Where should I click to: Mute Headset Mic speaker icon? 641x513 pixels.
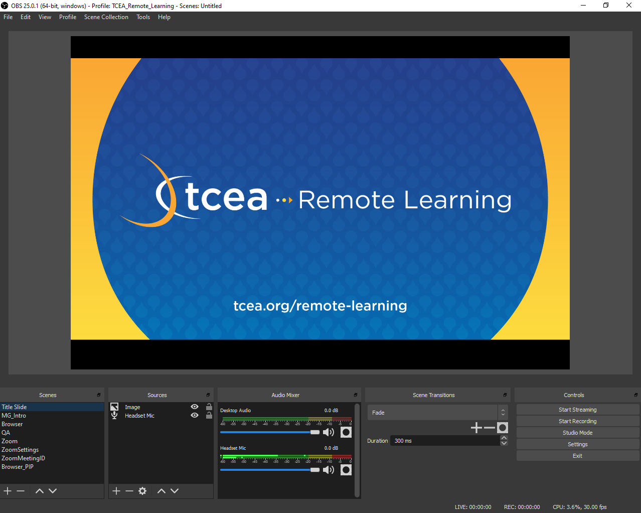pos(329,470)
